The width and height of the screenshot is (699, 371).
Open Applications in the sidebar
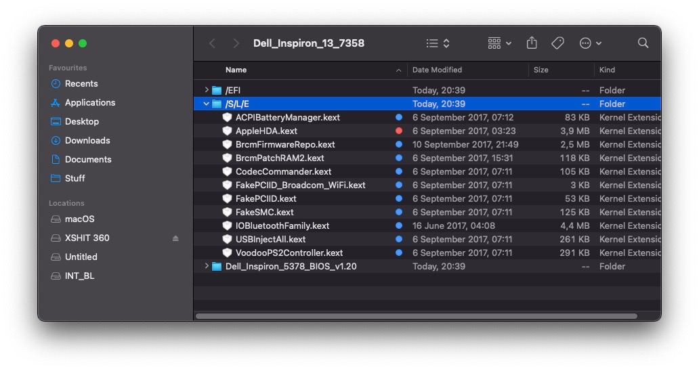click(x=83, y=102)
